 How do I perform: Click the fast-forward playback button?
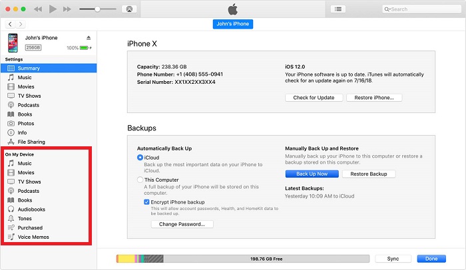pyautogui.click(x=67, y=9)
